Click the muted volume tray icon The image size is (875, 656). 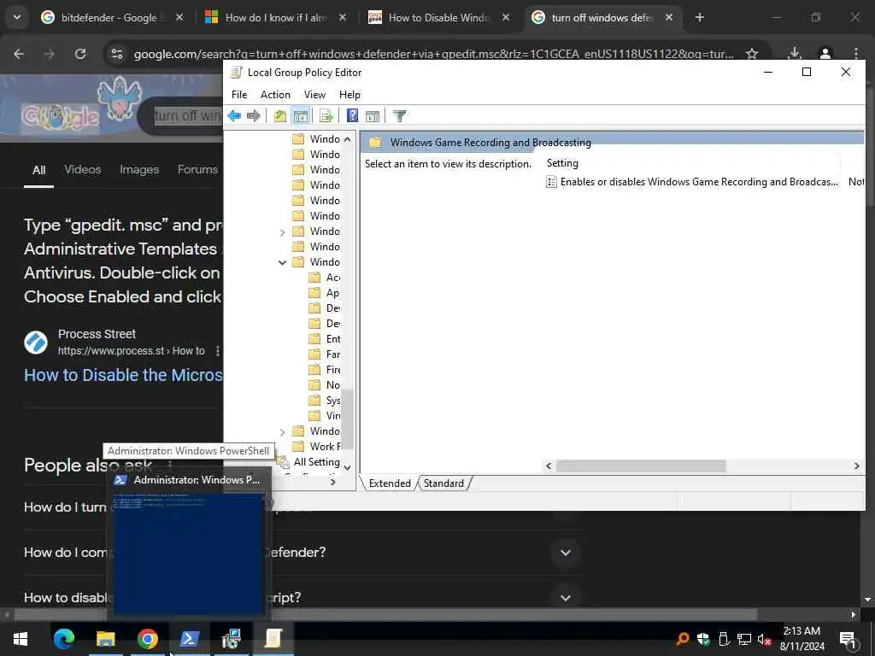[x=764, y=639]
